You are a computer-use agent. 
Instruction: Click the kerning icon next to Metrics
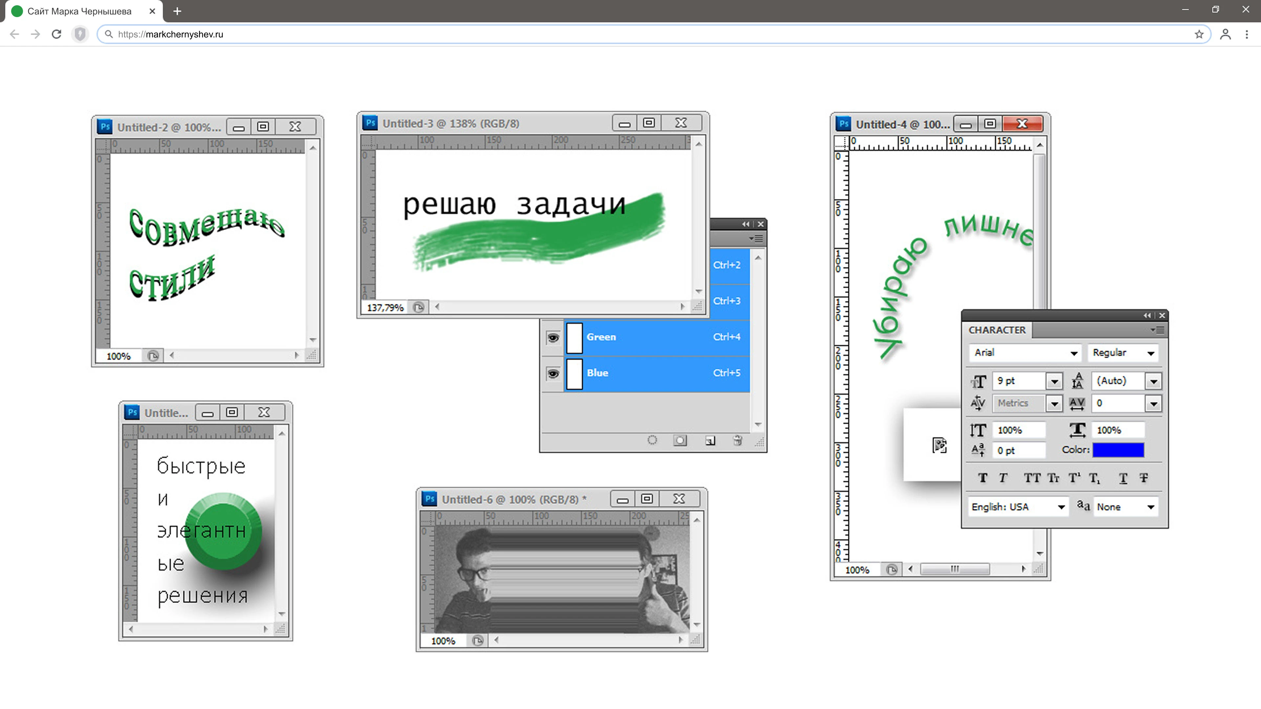click(x=978, y=403)
